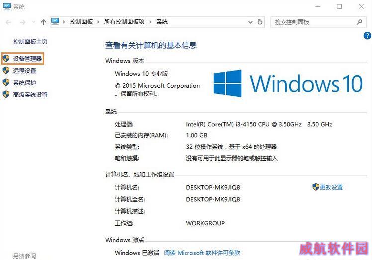Click 更改设置 change settings link
This screenshot has width=372, height=260.
(x=331, y=187)
